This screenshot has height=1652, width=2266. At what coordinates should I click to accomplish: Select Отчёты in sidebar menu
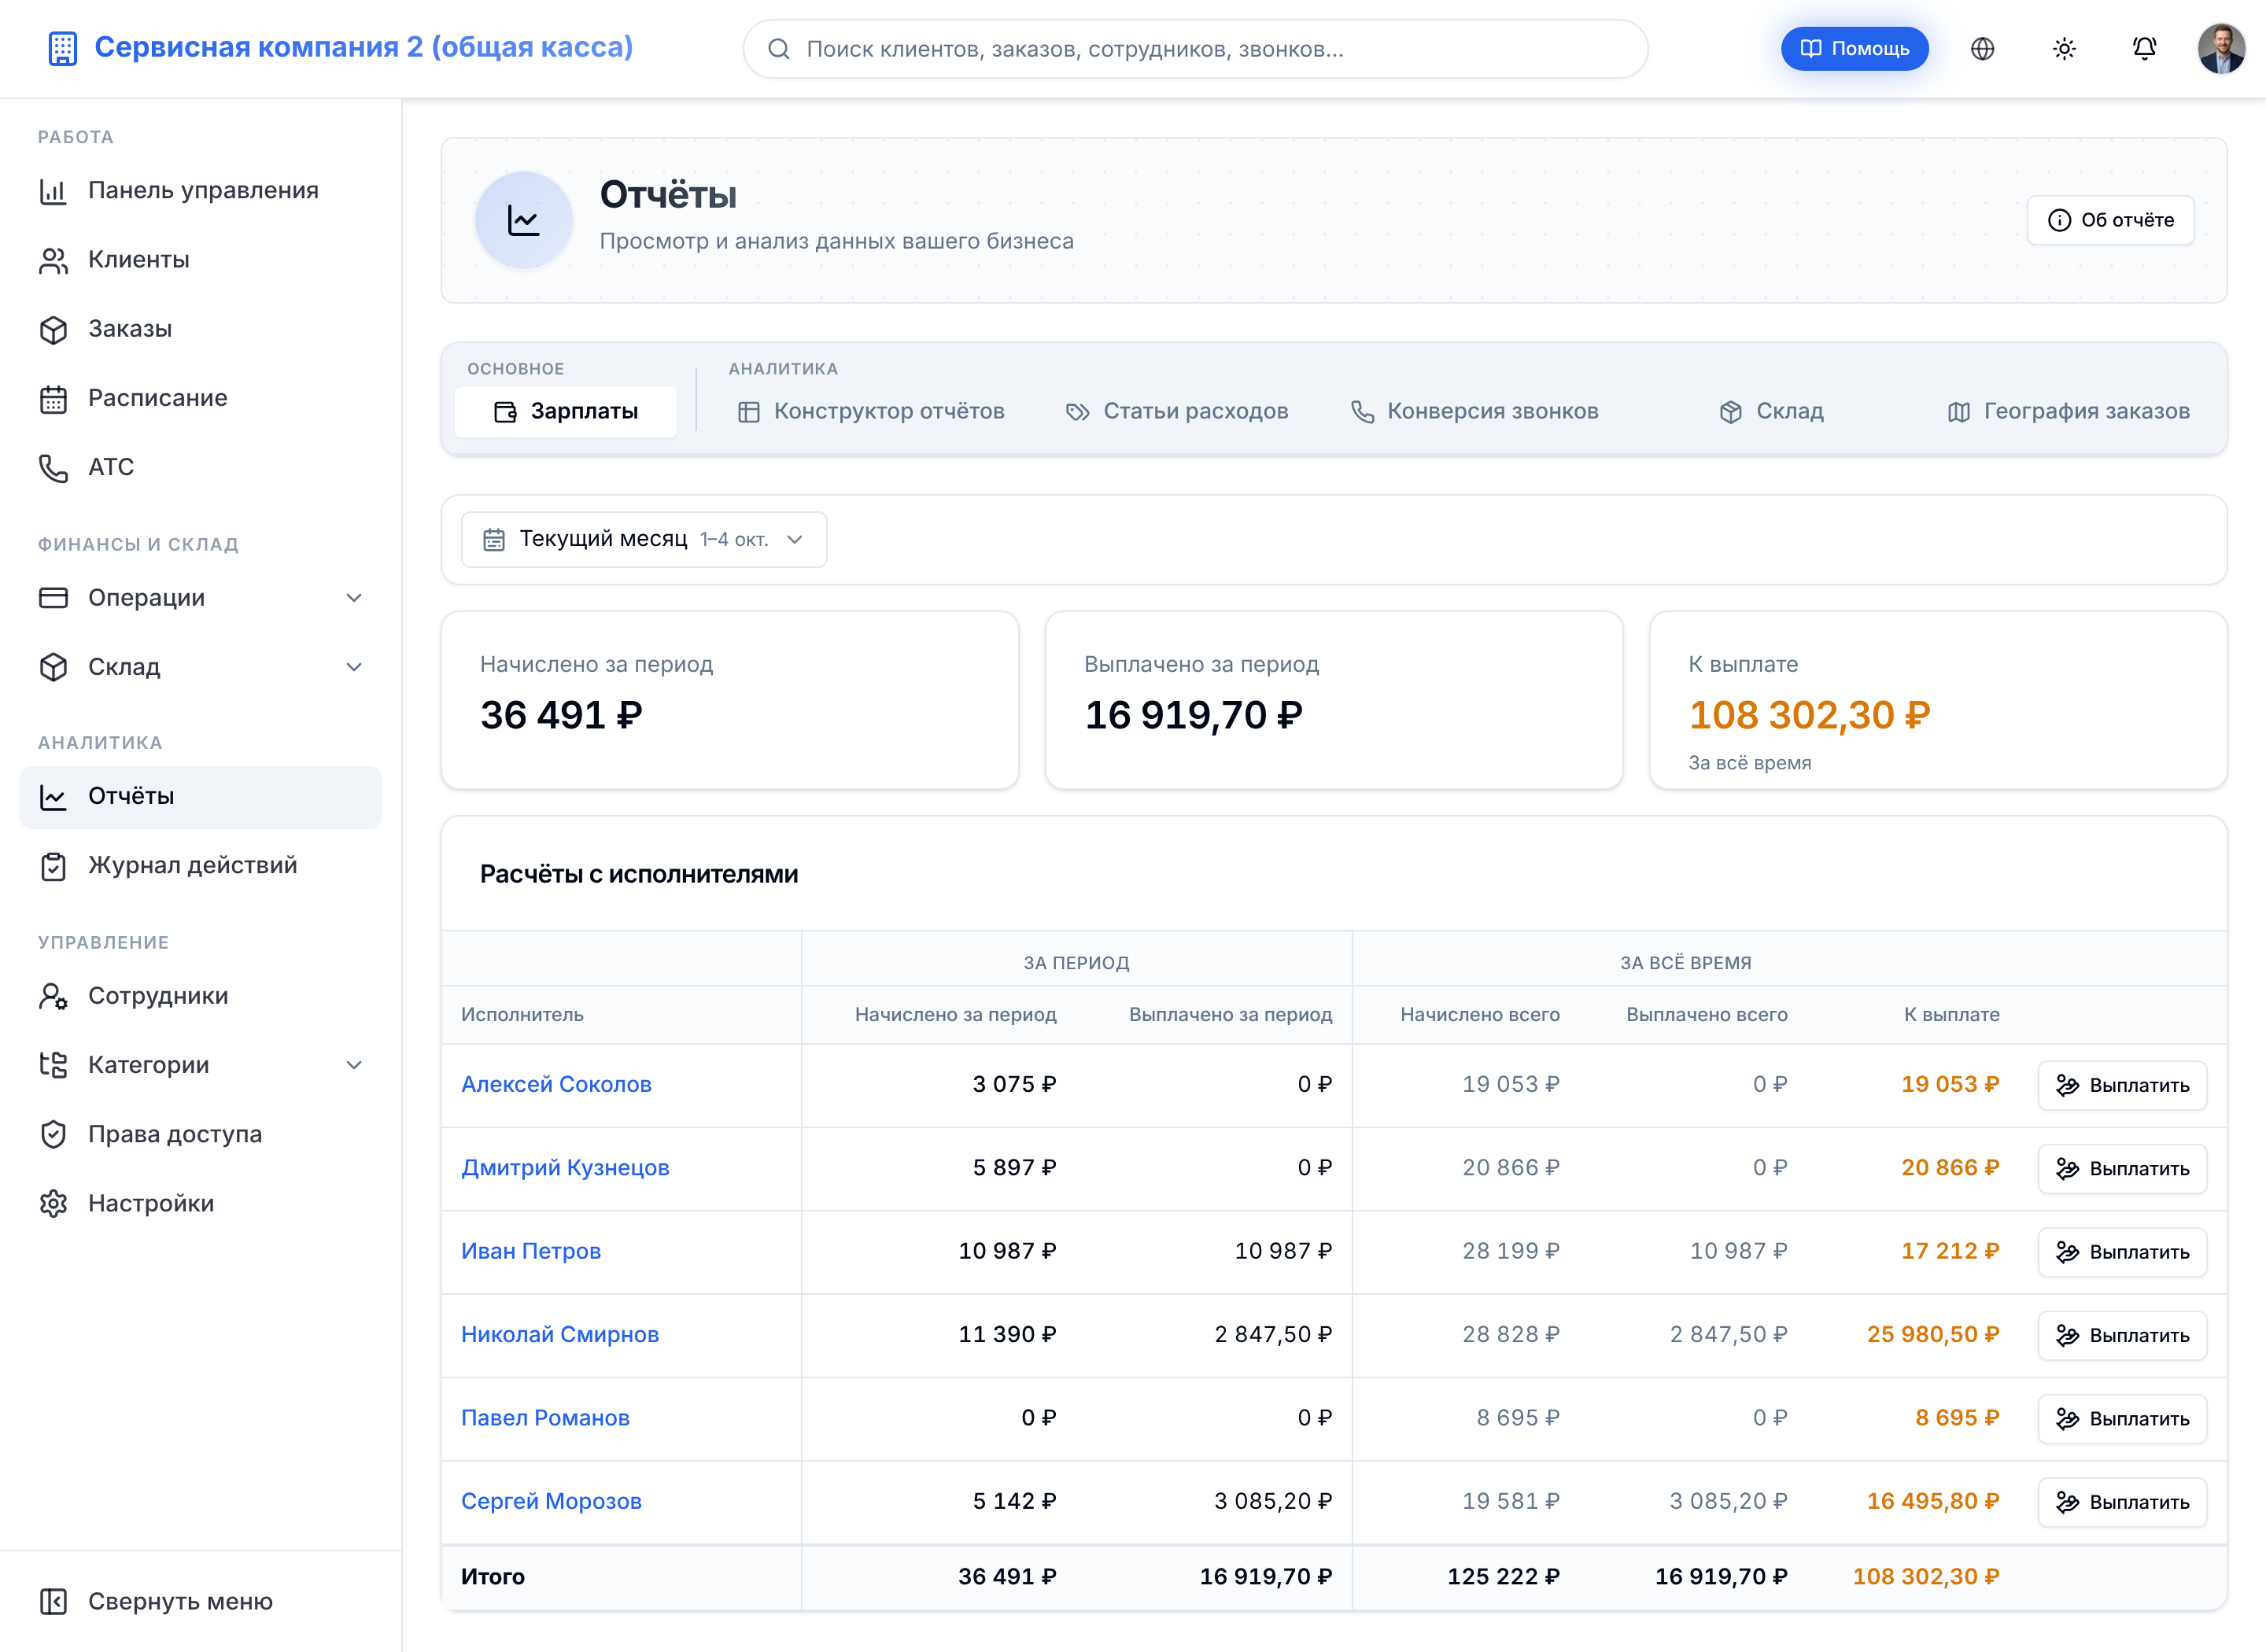coord(200,797)
